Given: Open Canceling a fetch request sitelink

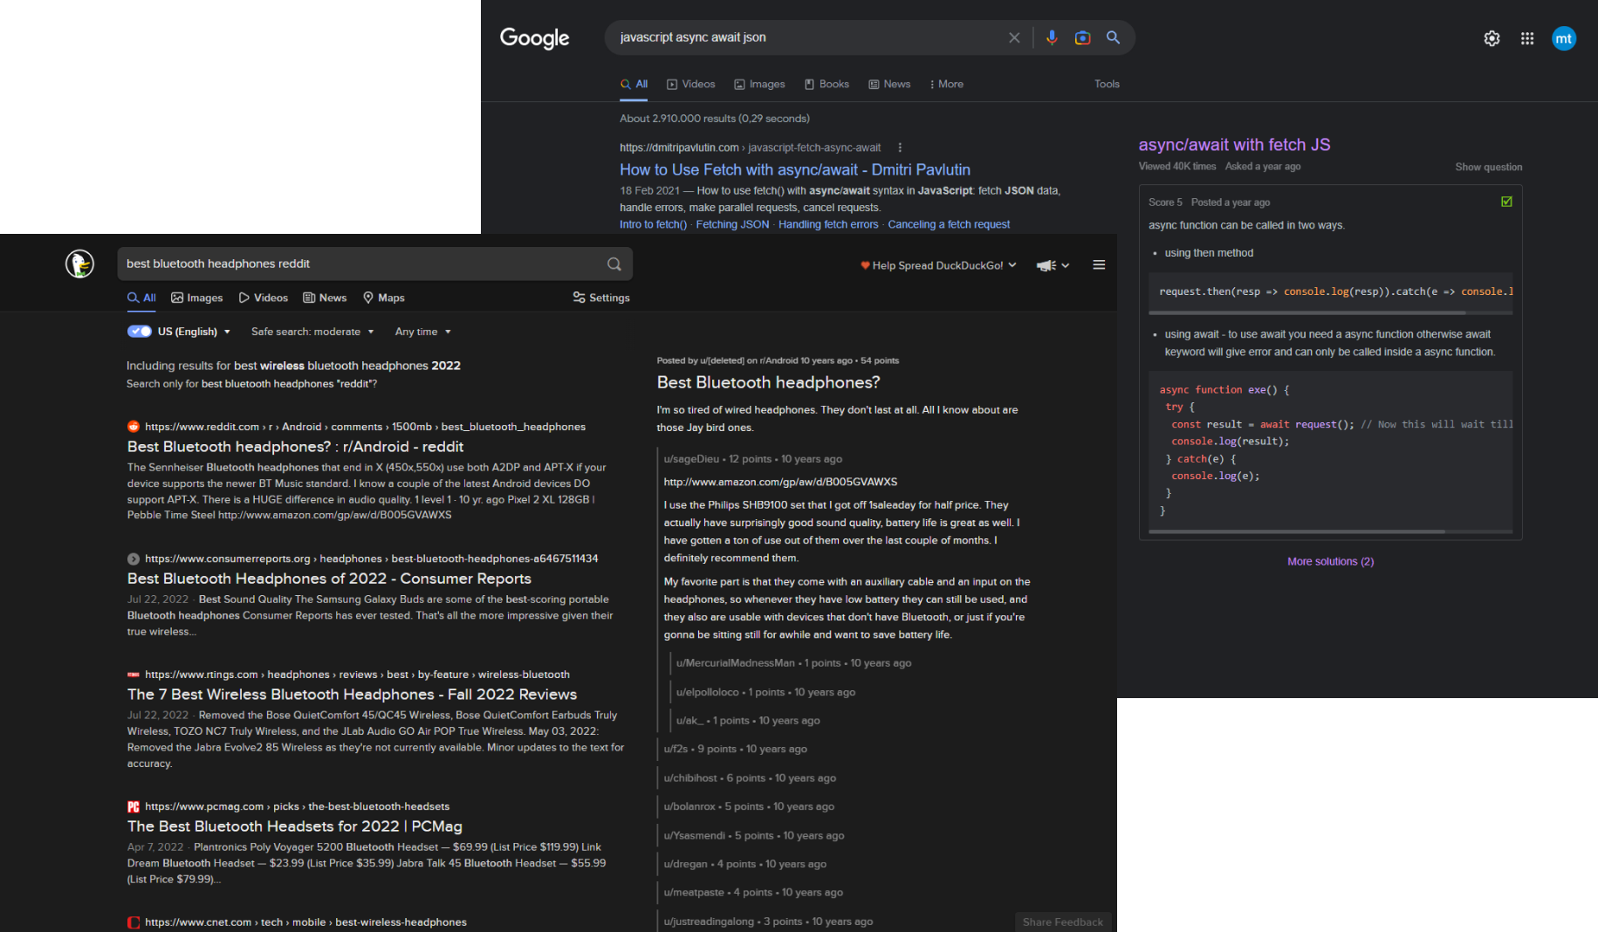Looking at the screenshot, I should coord(949,224).
